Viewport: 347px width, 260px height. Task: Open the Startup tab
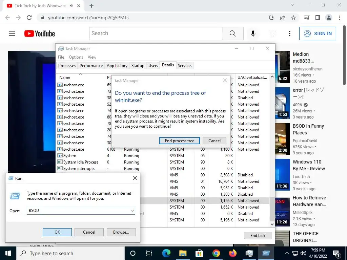coord(138,66)
